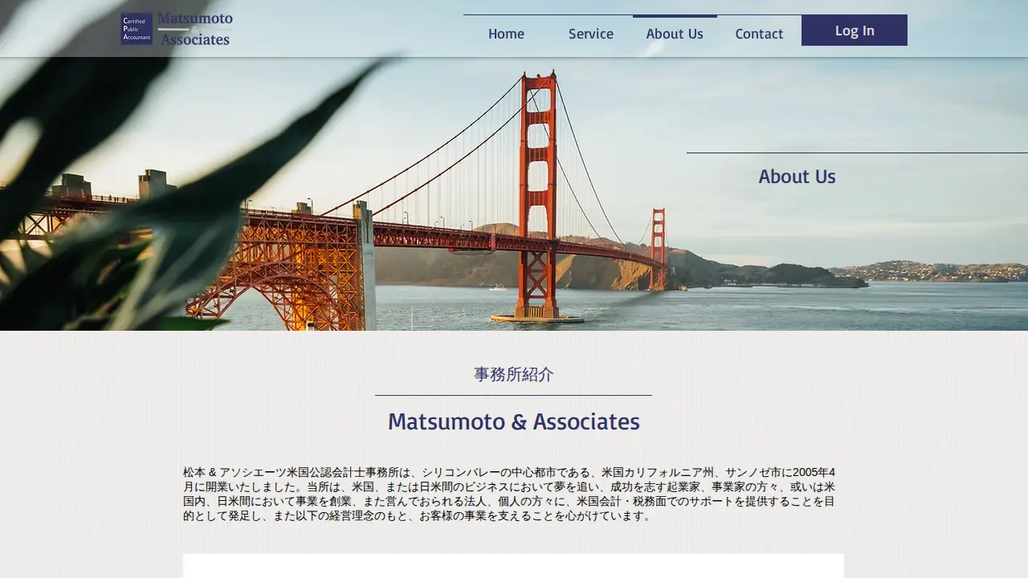Select the About Us navigation tab
This screenshot has height=578, width=1028.
[x=675, y=34]
